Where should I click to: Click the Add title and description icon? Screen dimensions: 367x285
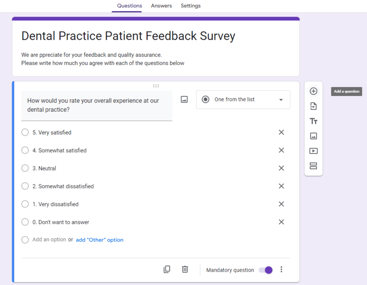point(313,121)
